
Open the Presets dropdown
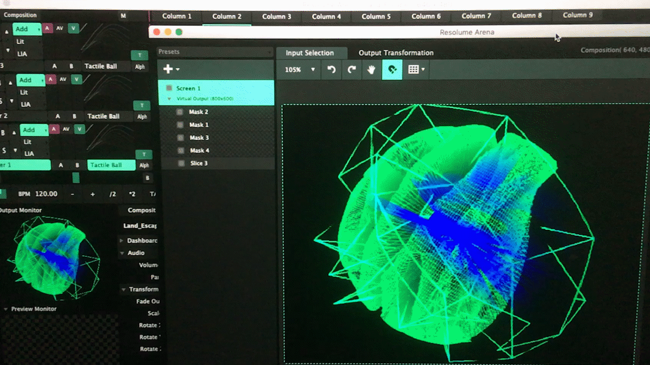(x=215, y=52)
